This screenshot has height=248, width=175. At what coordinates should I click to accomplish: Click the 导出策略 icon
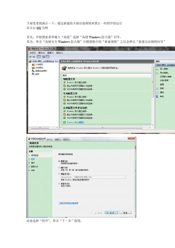click(157, 73)
